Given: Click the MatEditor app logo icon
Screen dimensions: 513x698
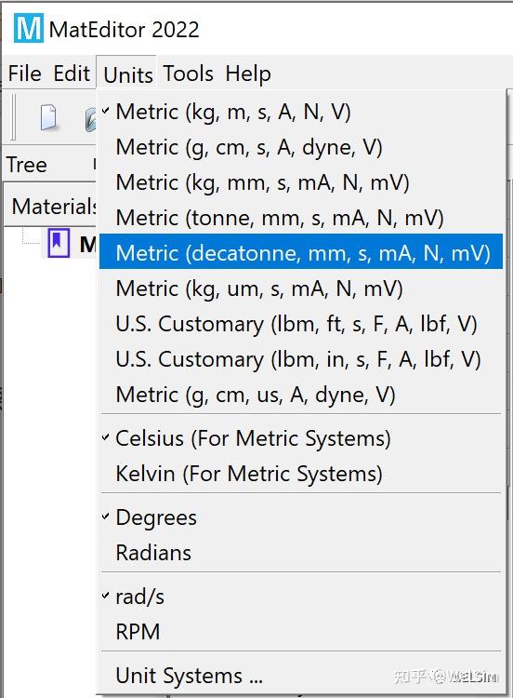Looking at the screenshot, I should coord(29,28).
